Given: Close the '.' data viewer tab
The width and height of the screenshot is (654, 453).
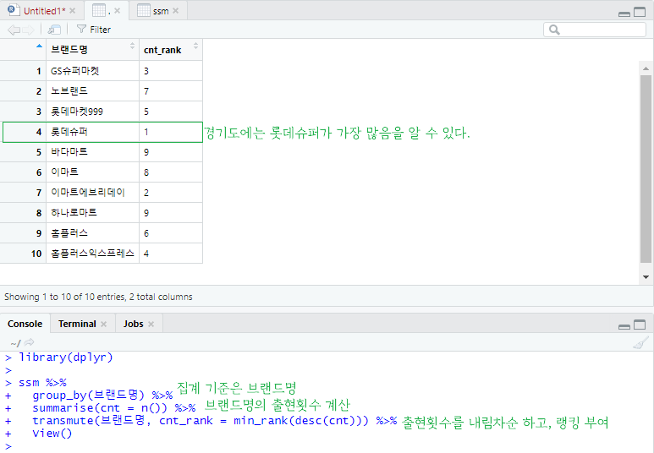Looking at the screenshot, I should click(x=118, y=11).
